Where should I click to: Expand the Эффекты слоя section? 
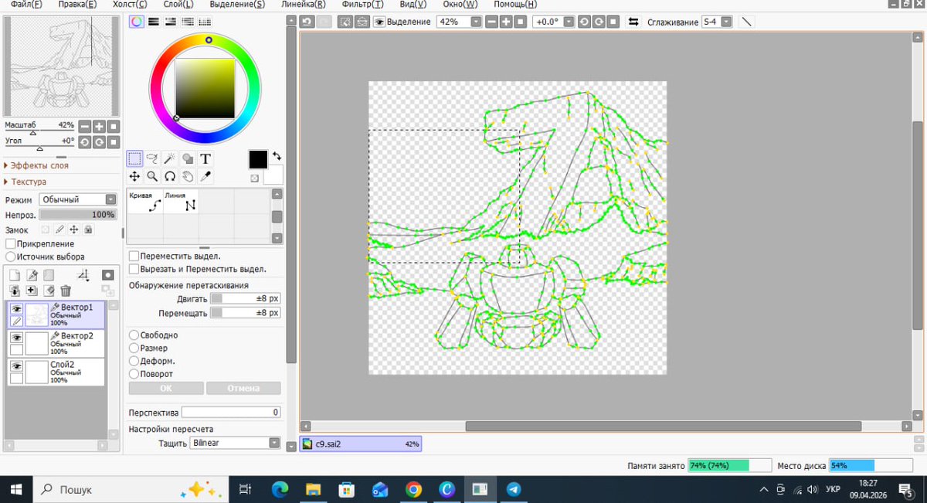click(39, 165)
